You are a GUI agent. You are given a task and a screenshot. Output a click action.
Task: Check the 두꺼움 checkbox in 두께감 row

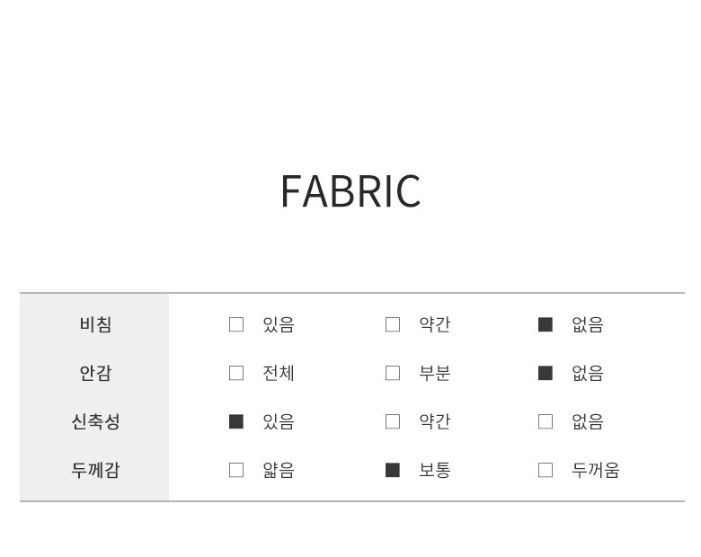(x=546, y=470)
